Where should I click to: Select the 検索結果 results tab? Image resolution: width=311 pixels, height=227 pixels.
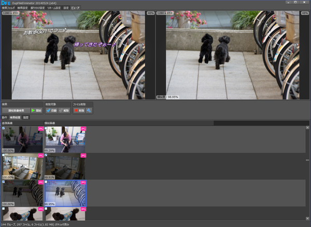click(15, 117)
